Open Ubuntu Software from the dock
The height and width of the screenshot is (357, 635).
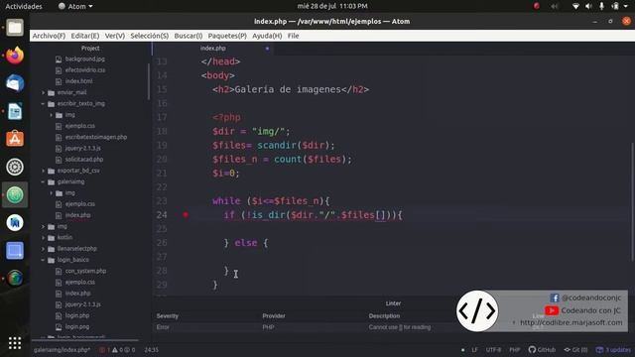[x=15, y=139]
